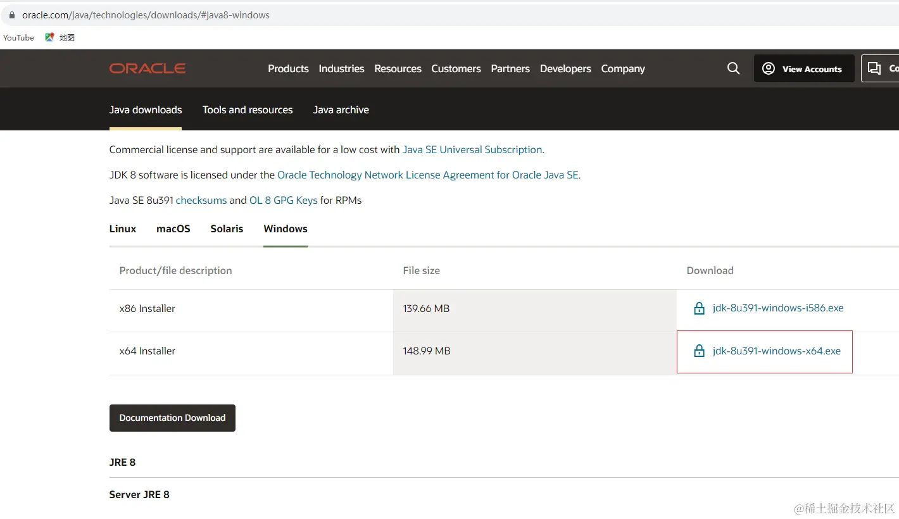899x519 pixels.
Task: Open the maps bookmark icon labeled 地图
Action: (x=49, y=37)
